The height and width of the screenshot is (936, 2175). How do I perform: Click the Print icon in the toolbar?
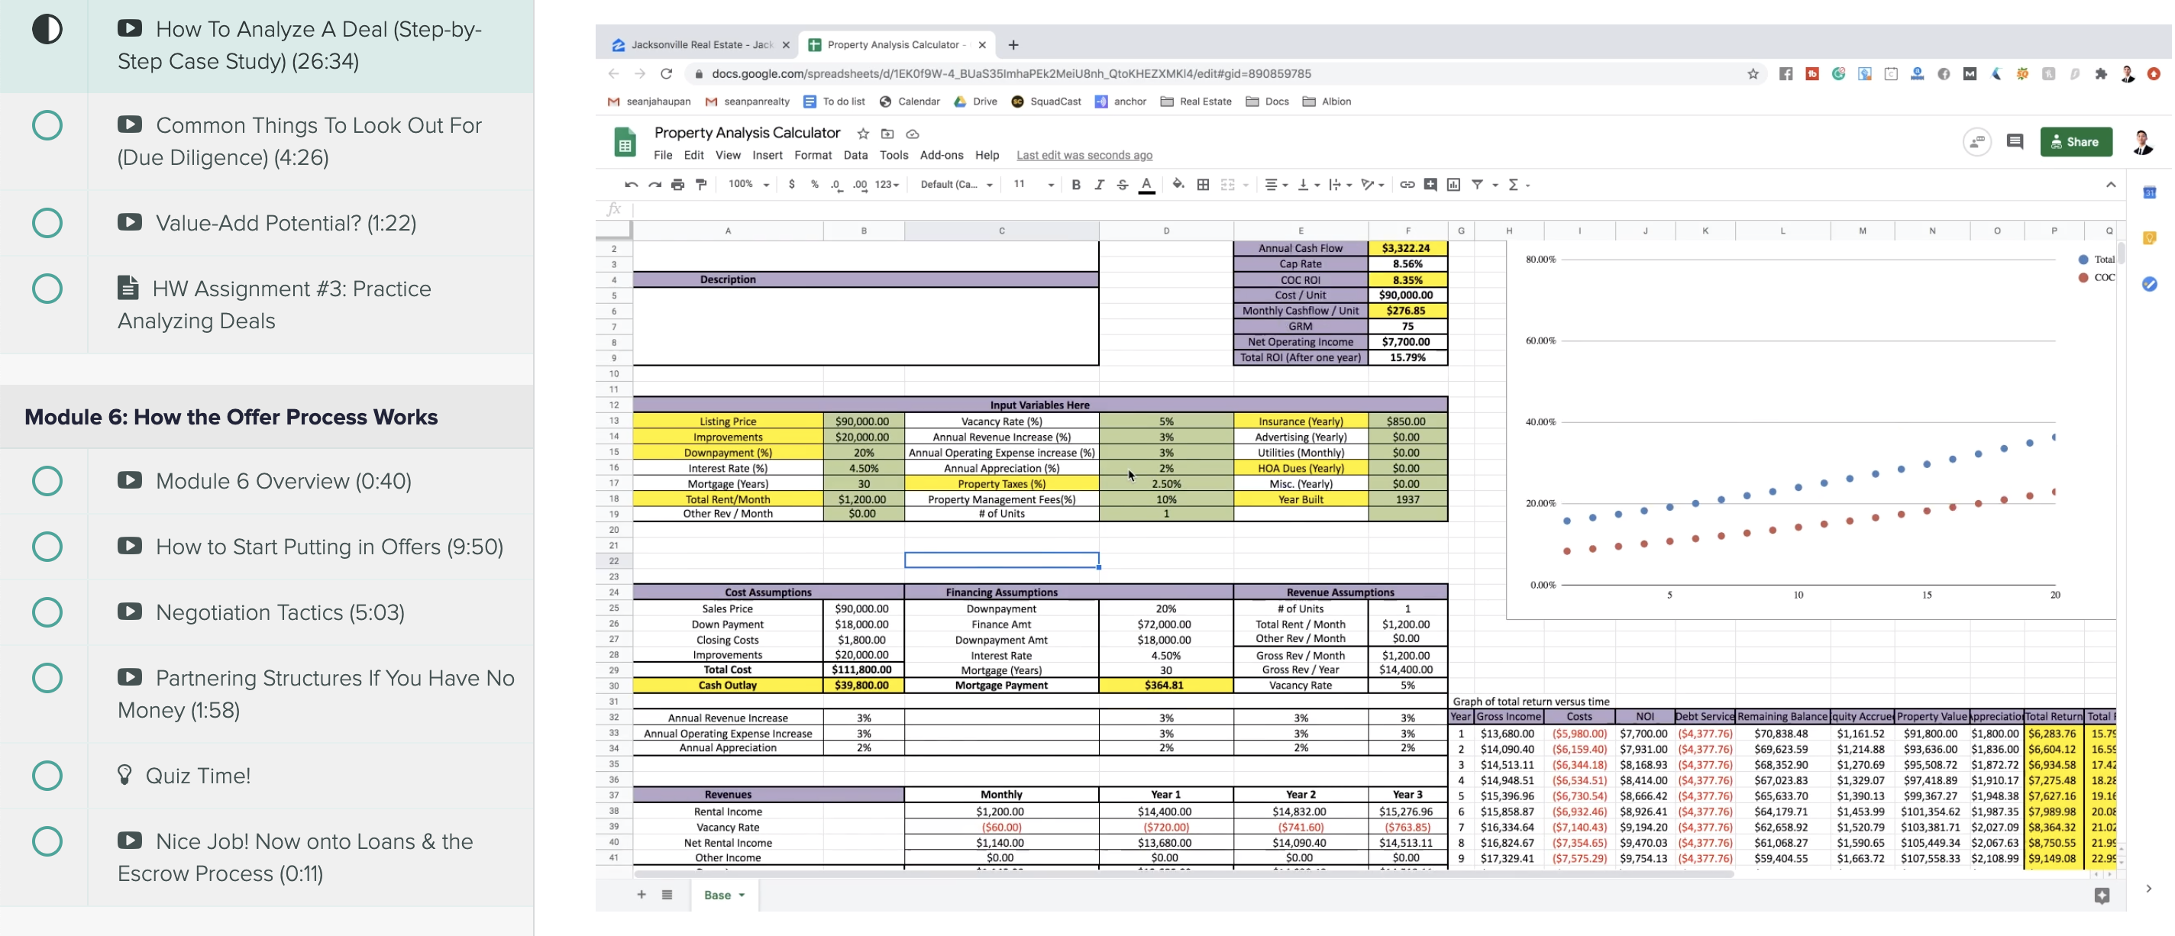677,184
